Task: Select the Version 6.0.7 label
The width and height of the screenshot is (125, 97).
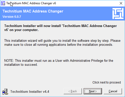Action: click(12, 17)
